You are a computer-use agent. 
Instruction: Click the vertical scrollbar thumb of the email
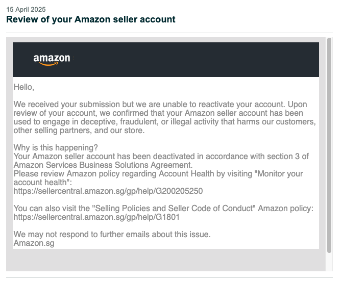tap(329, 145)
